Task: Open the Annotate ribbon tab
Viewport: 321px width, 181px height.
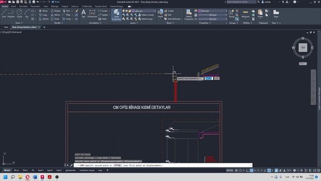Action: (23, 7)
